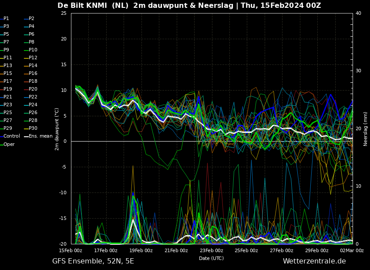Click the P1 legend entry
This screenshot has height=270, width=370.
coord(4,18)
